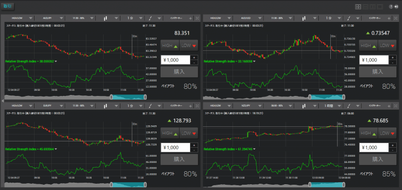This screenshot has width=402, height=190.
Task: Select HIGH for the AUD/JPY trade
Action: click(170, 45)
